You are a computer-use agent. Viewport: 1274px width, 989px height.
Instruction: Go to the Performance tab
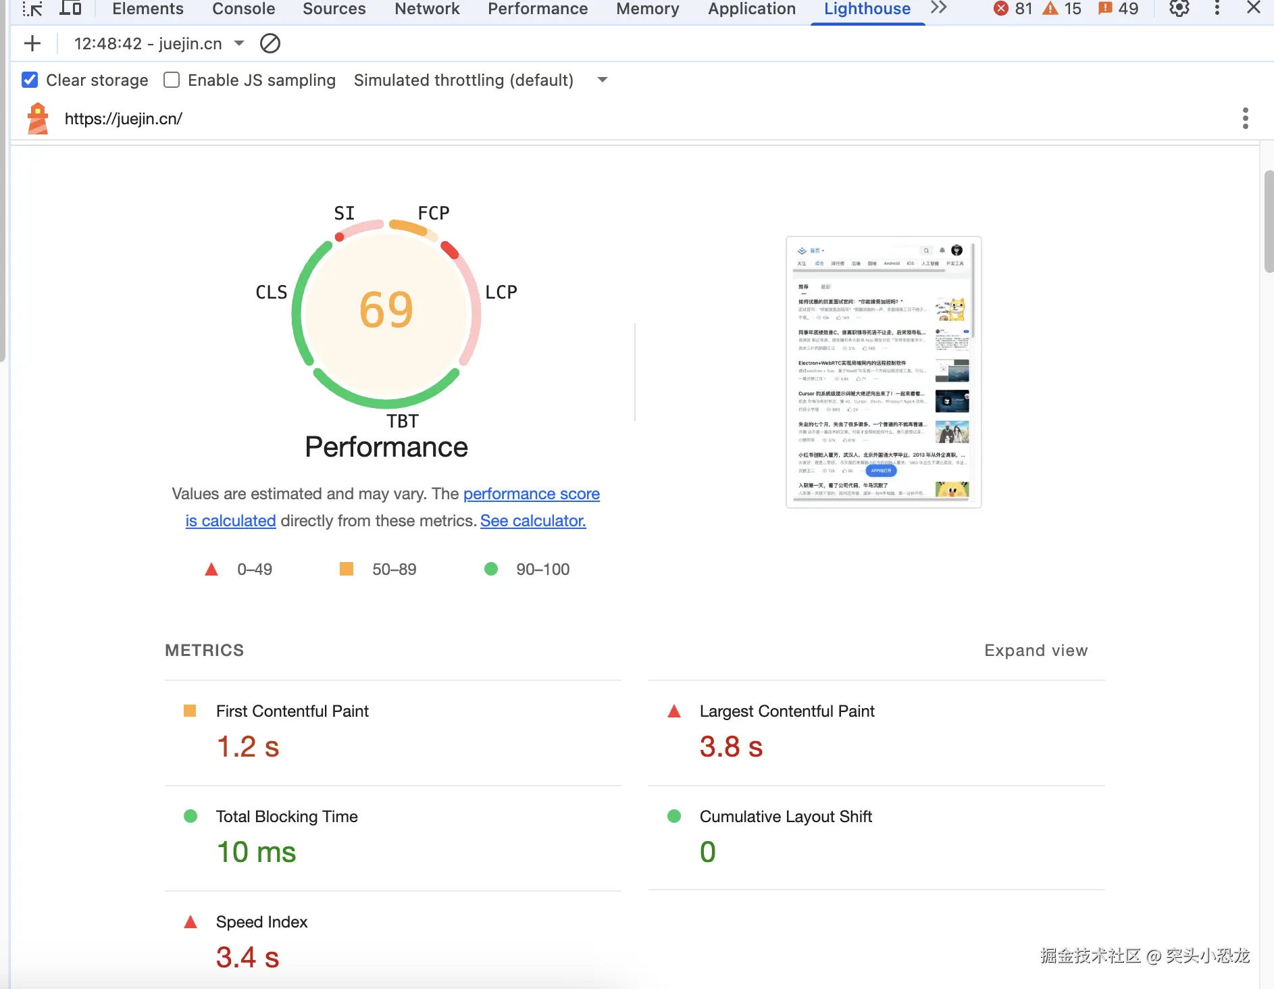tap(538, 9)
